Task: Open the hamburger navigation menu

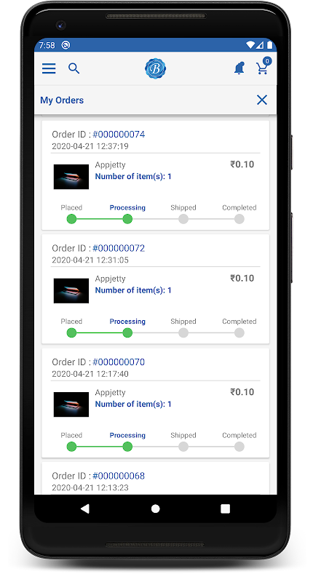Action: click(49, 68)
